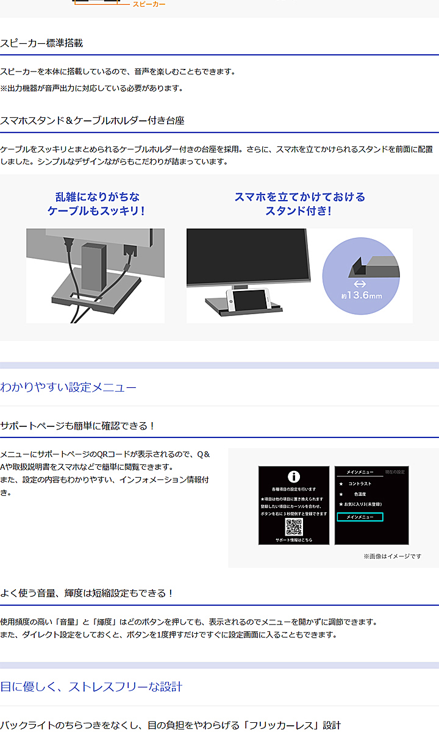Screen dimensions: 439x732
Task: Click the スマホスタンド＆ケーブルホルダー付き台座 heading
Action: click(92, 121)
